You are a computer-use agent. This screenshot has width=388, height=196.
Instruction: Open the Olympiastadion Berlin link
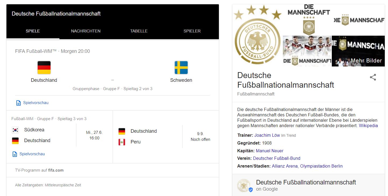coord(321,166)
